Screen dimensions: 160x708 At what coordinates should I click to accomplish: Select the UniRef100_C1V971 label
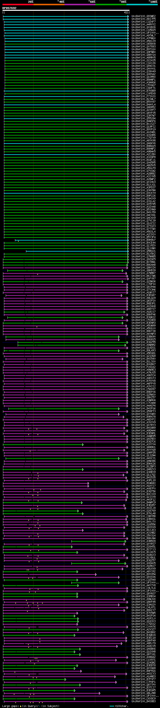[143, 660]
